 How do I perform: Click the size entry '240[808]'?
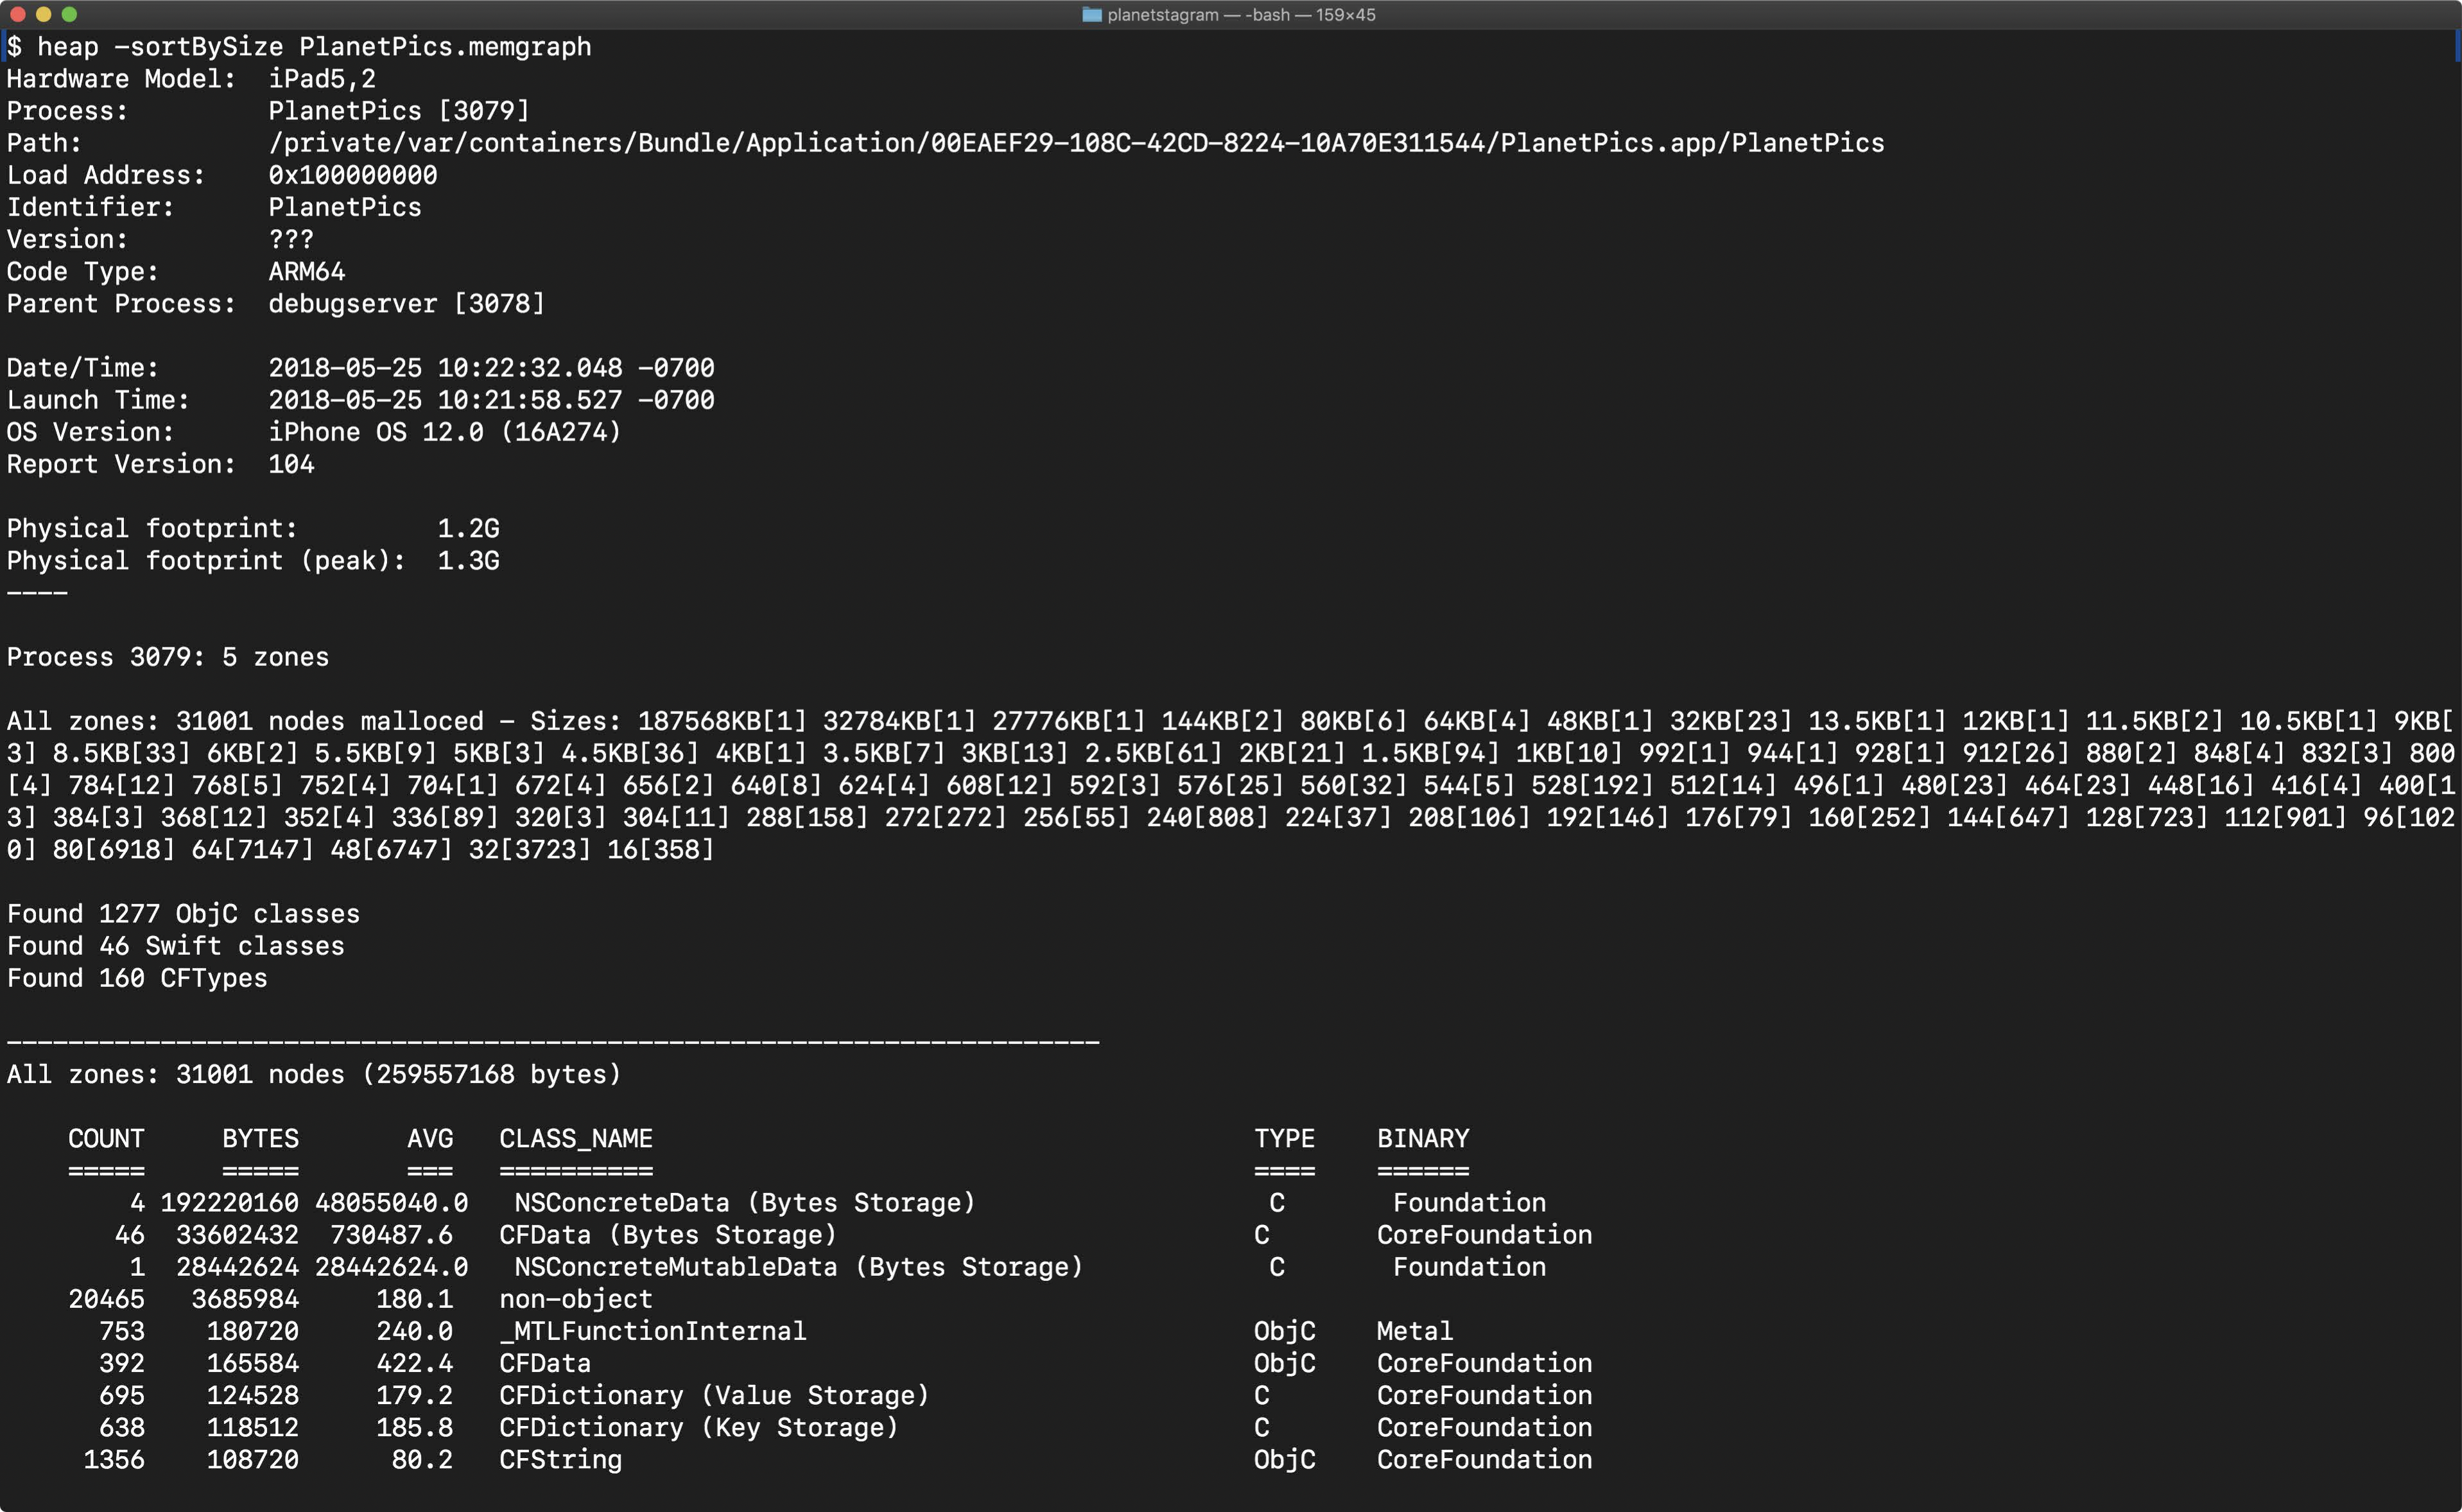click(1208, 817)
